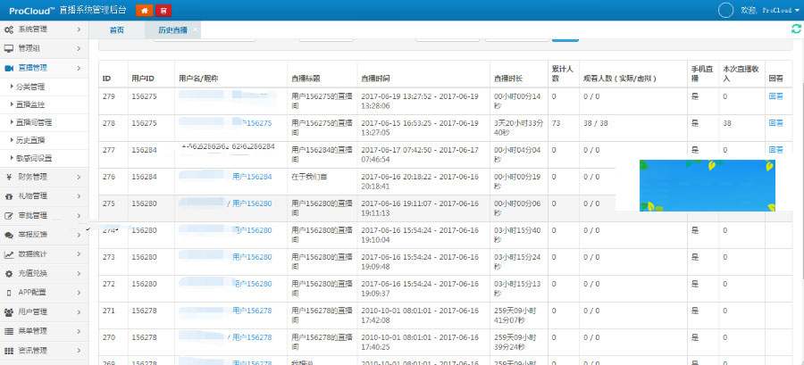Click the 用户管理 people icon
The height and width of the screenshot is (365, 804).
[9, 311]
